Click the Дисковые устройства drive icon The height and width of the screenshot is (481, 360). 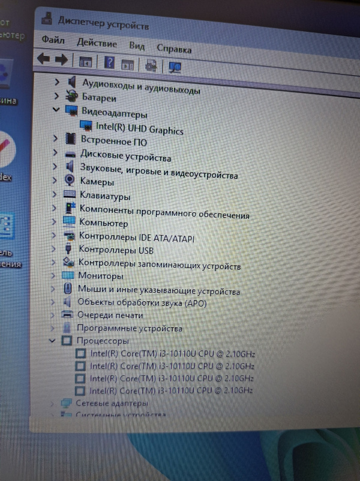click(x=70, y=154)
